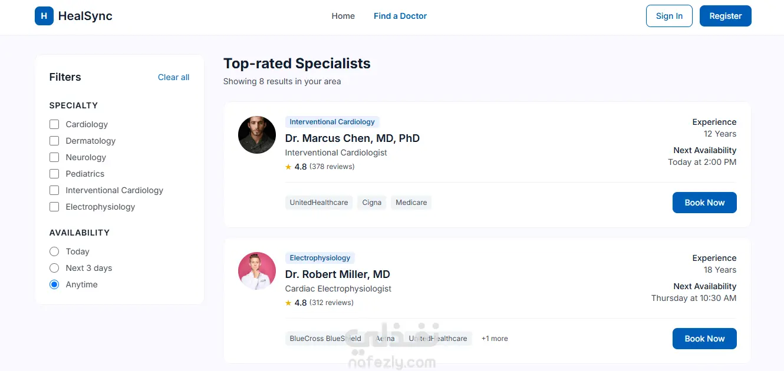Viewport: 784px width, 371px height.
Task: Open Dr. Robert Miller's profile photo
Action: point(257,271)
